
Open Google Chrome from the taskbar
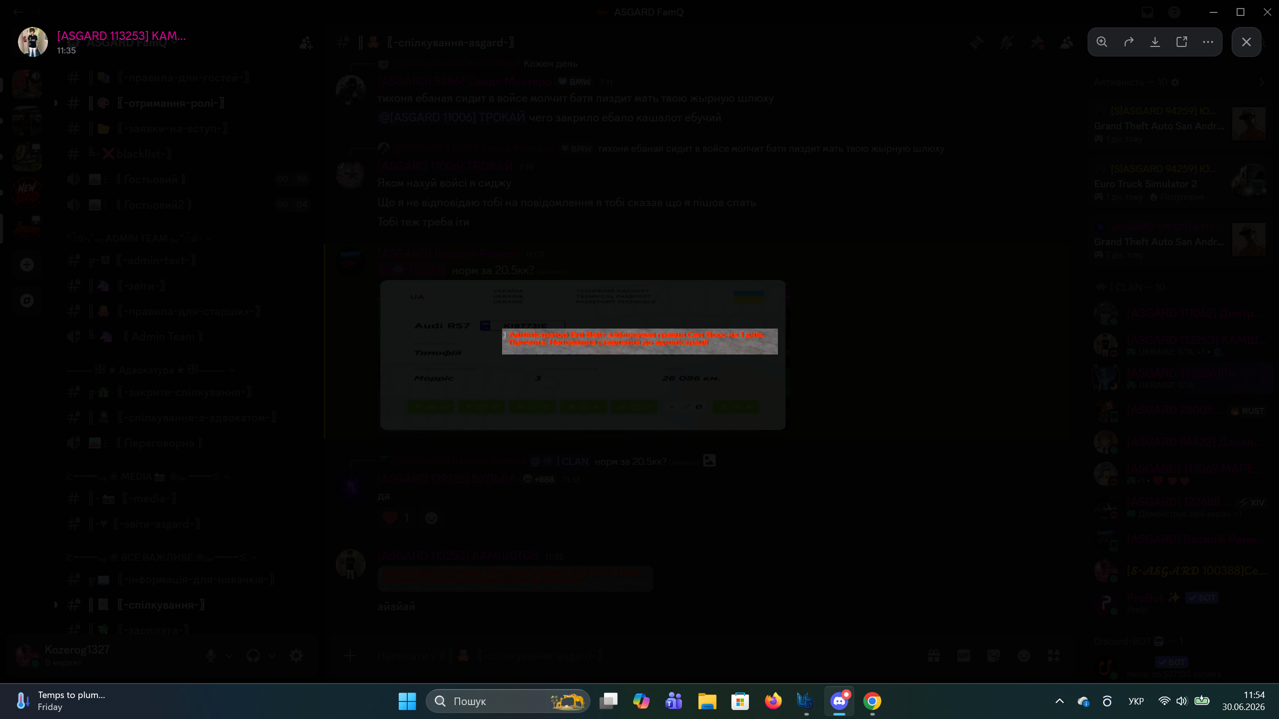[872, 701]
